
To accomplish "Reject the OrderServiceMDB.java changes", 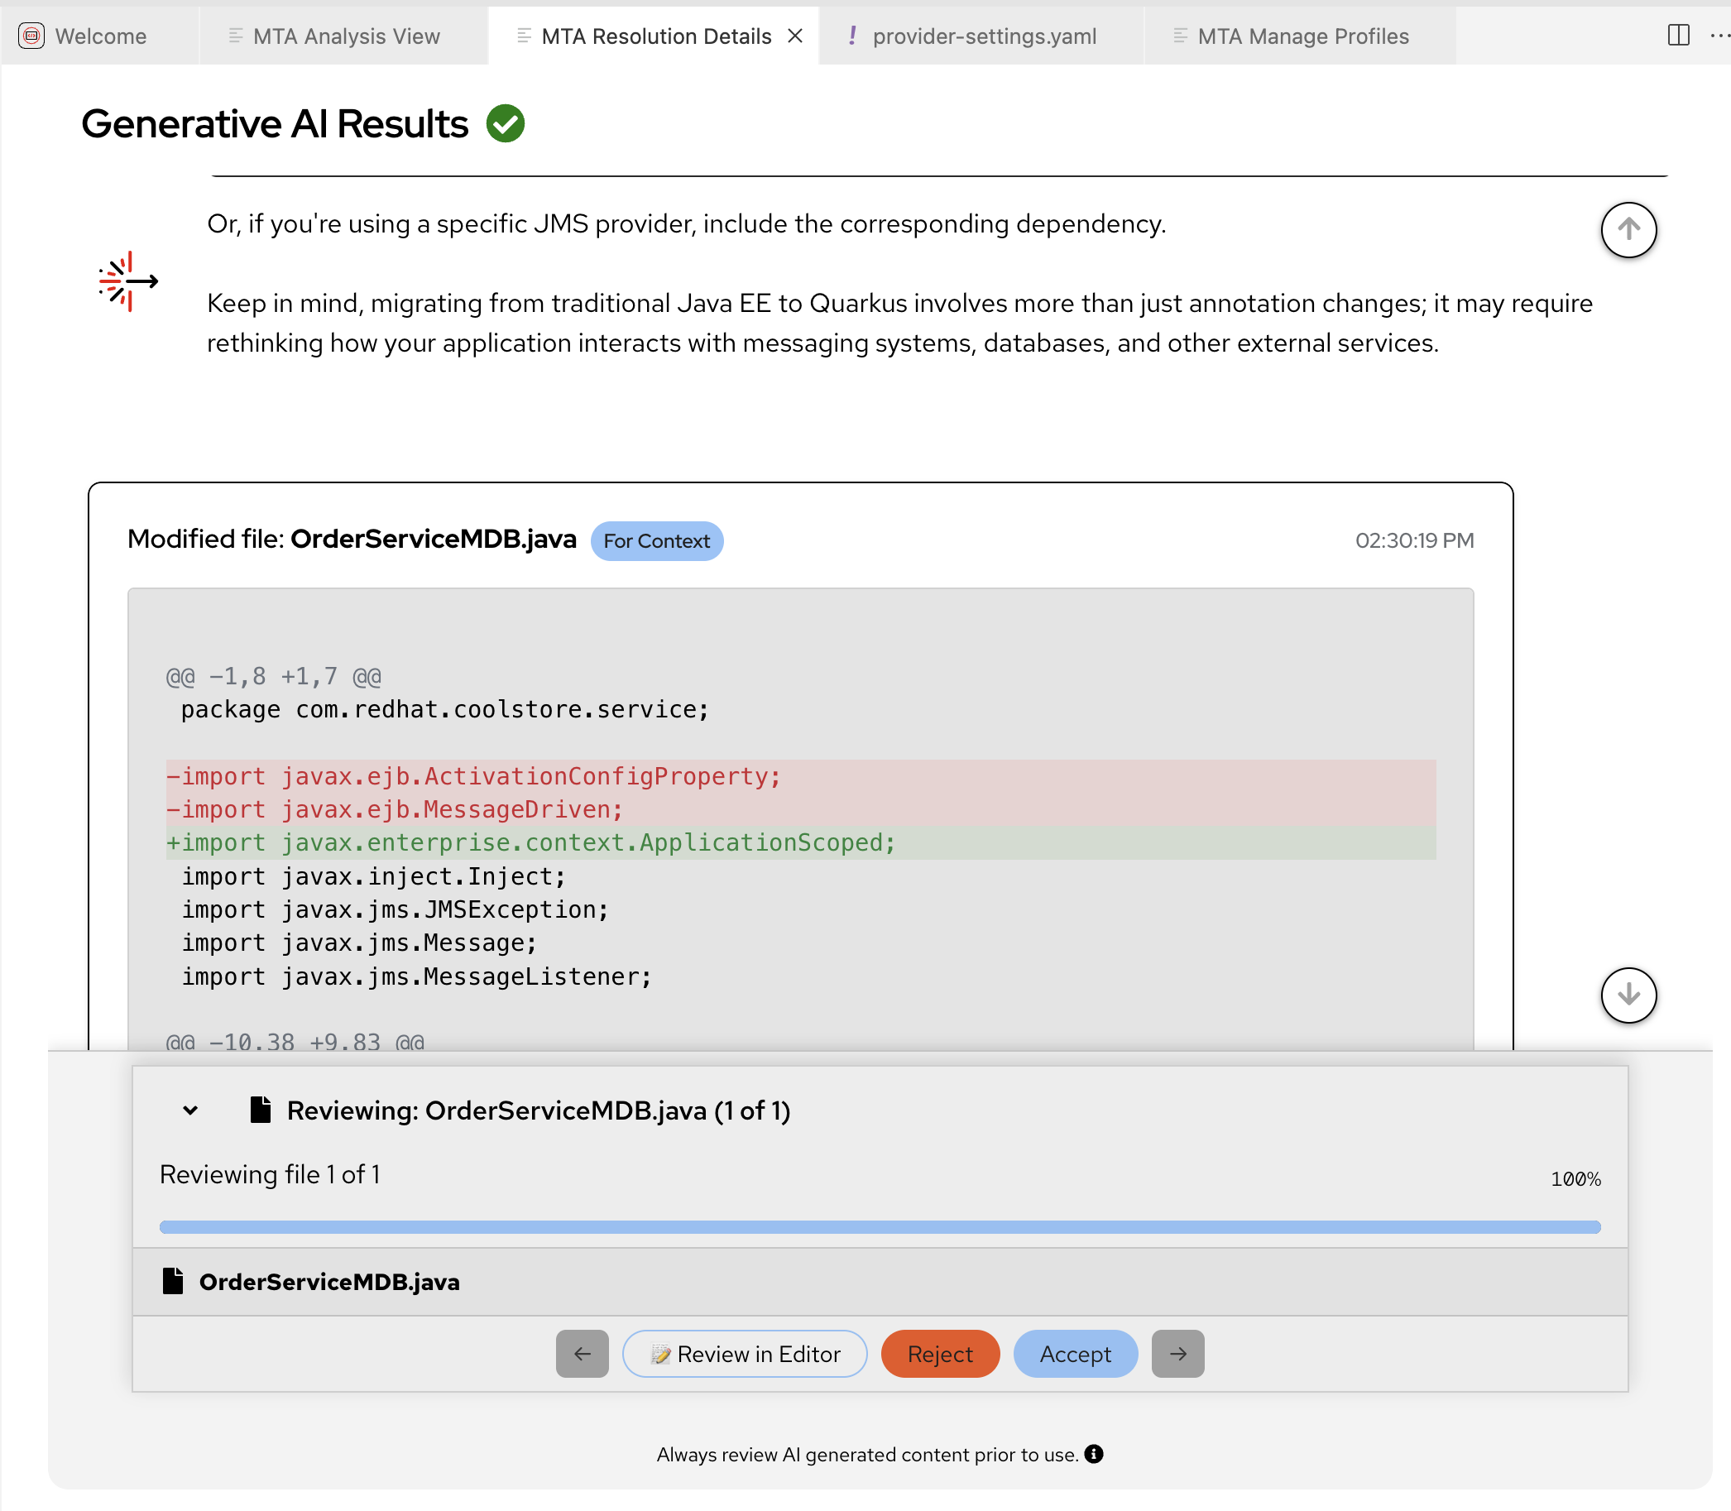I will pos(939,1353).
